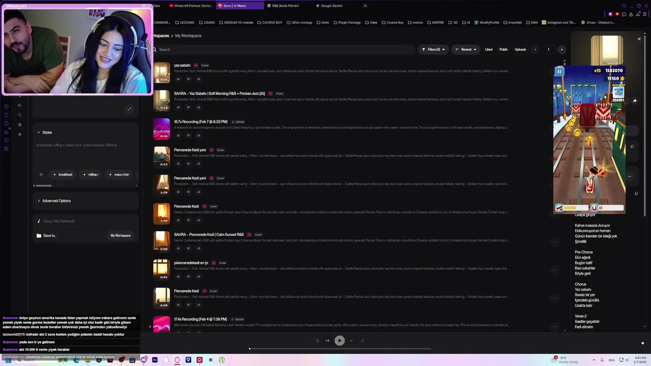This screenshot has width=651, height=366.
Task: Click the playback progress bar
Action: click(340, 349)
